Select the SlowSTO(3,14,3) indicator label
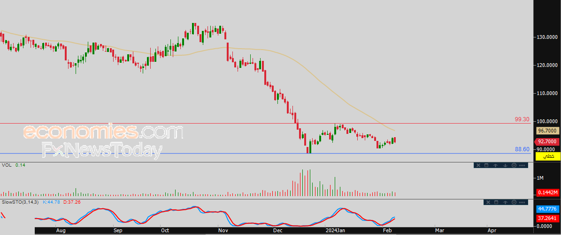Image resolution: width=561 pixels, height=235 pixels. [x=20, y=202]
